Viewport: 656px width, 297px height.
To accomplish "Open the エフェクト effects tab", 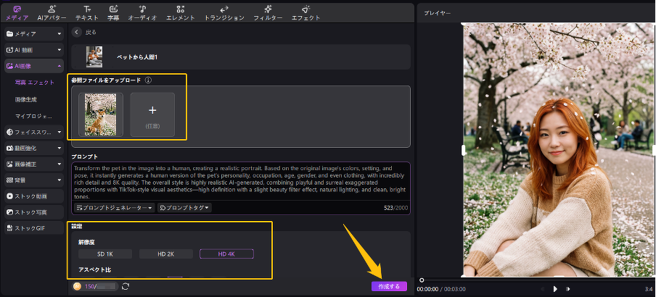I will (x=306, y=12).
